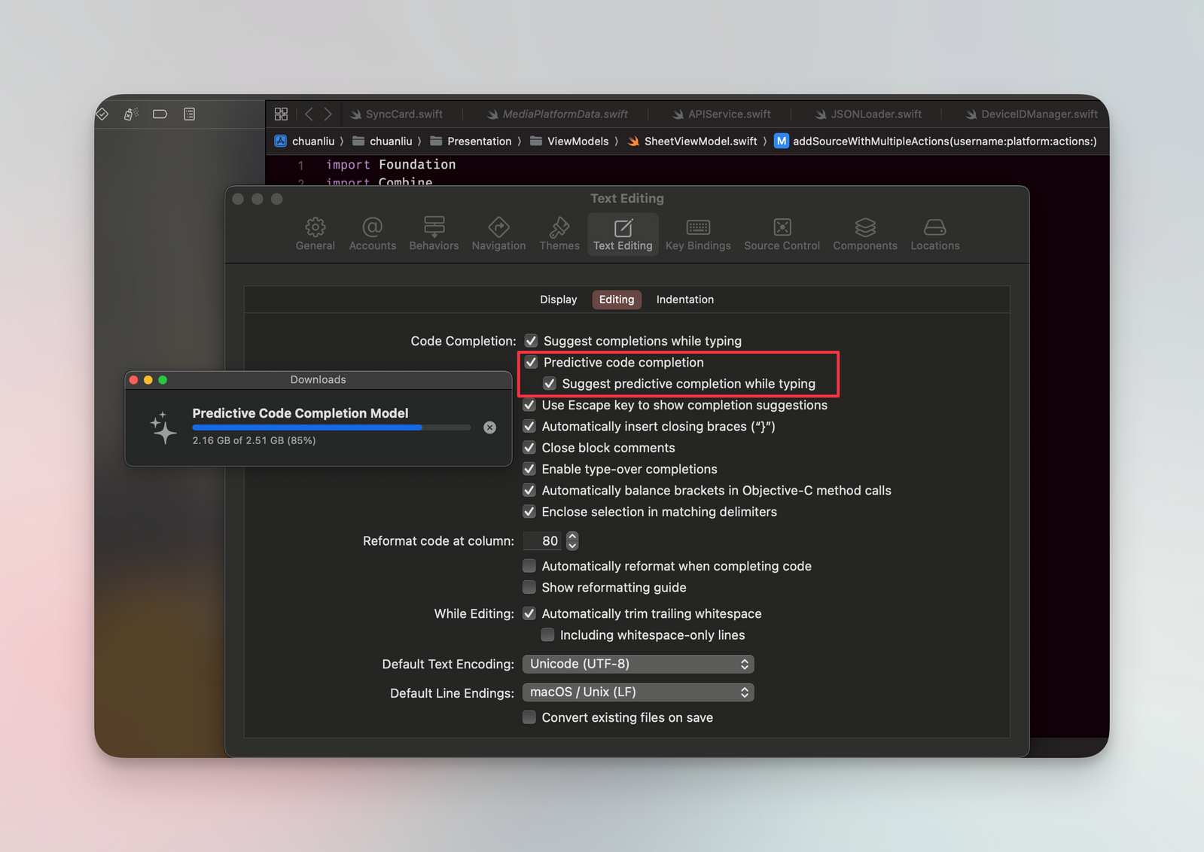The height and width of the screenshot is (852, 1204).
Task: Open Key Bindings settings
Action: (697, 234)
